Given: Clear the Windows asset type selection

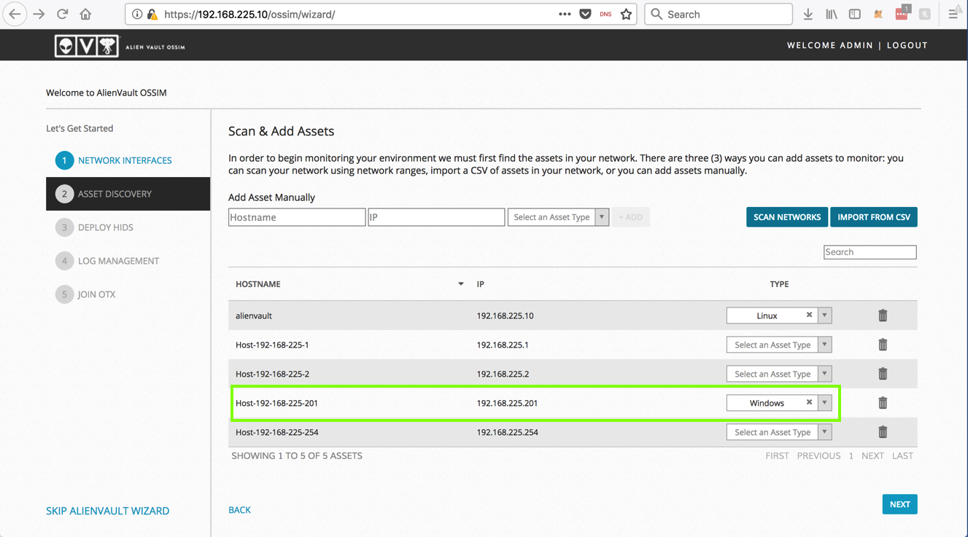Looking at the screenshot, I should [809, 402].
